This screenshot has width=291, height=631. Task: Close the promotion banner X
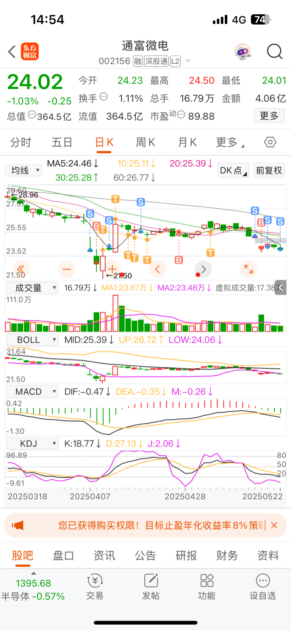pyautogui.click(x=274, y=526)
